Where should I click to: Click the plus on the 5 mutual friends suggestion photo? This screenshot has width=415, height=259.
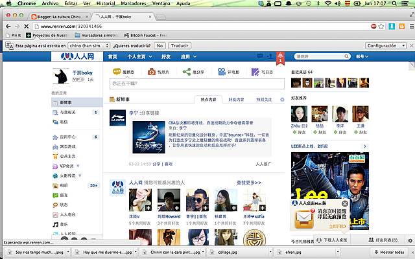tap(148, 208)
